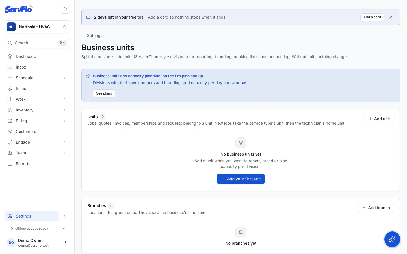Image resolution: width=407 pixels, height=254 pixels.
Task: Click the offline access status icon
Action: point(11,229)
